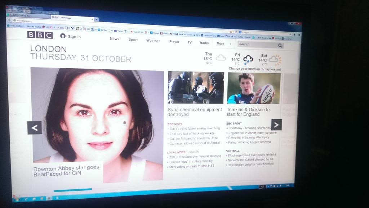Open Syria chemical equipment destroyed headline
The width and height of the screenshot is (369, 208).
[x=195, y=112]
